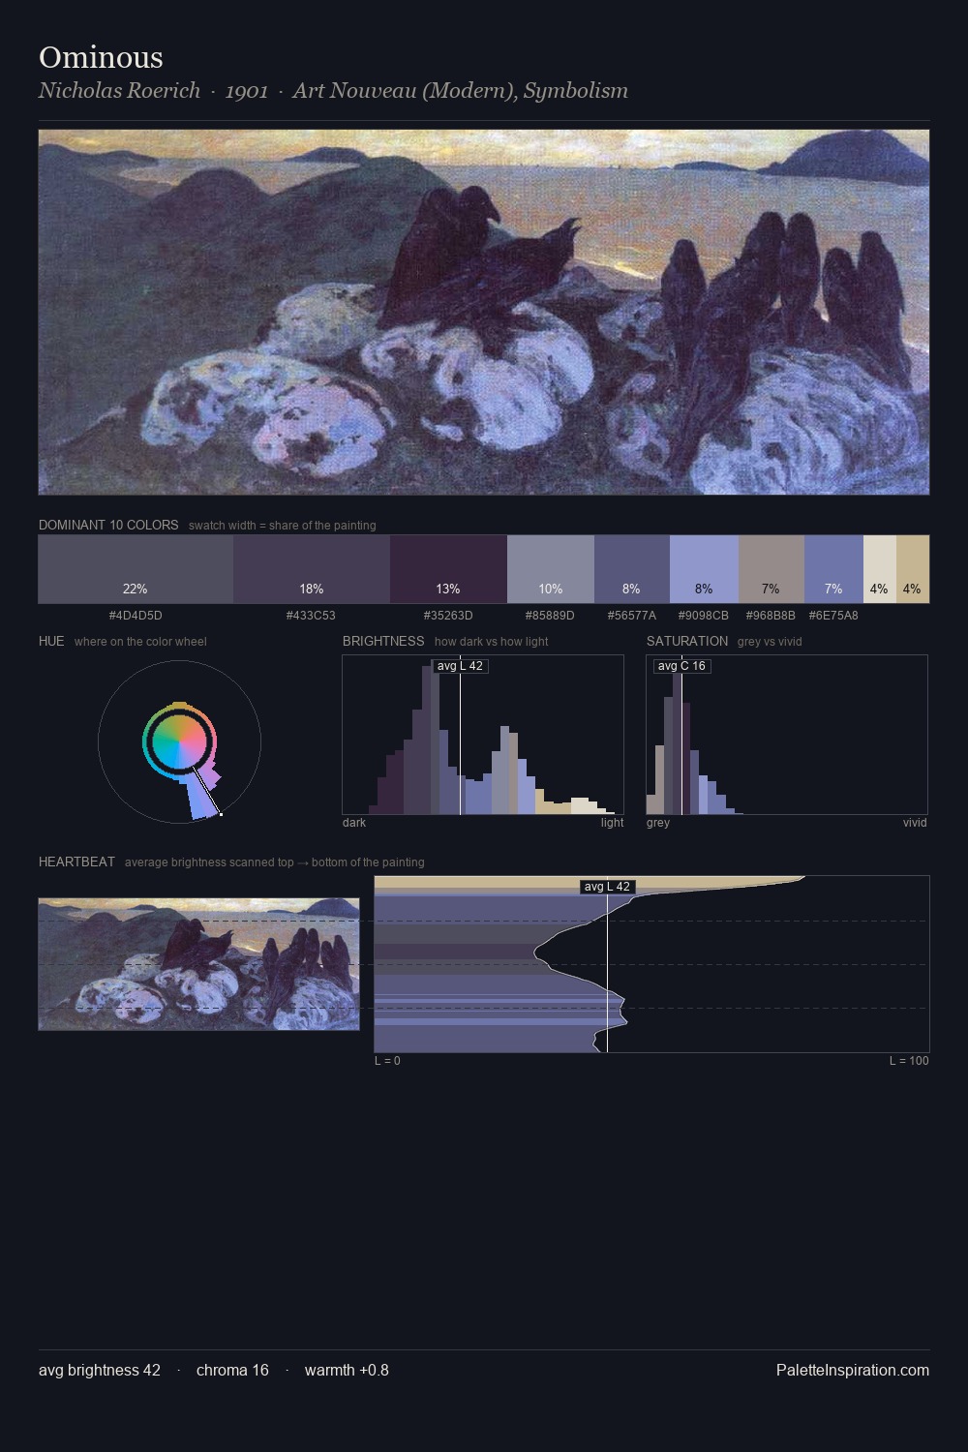Click the 'L = 0' axis label
Image resolution: width=968 pixels, height=1452 pixels.
pos(387,1061)
